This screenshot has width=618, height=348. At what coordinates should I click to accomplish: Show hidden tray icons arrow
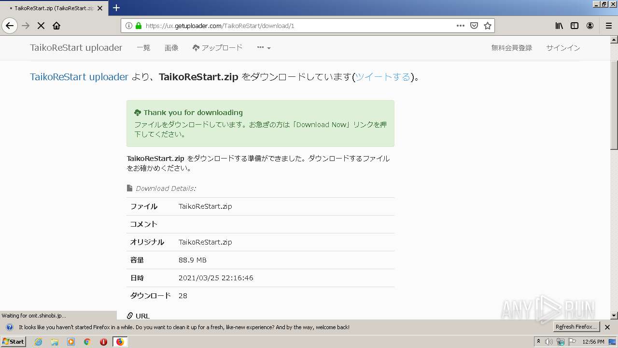click(538, 342)
